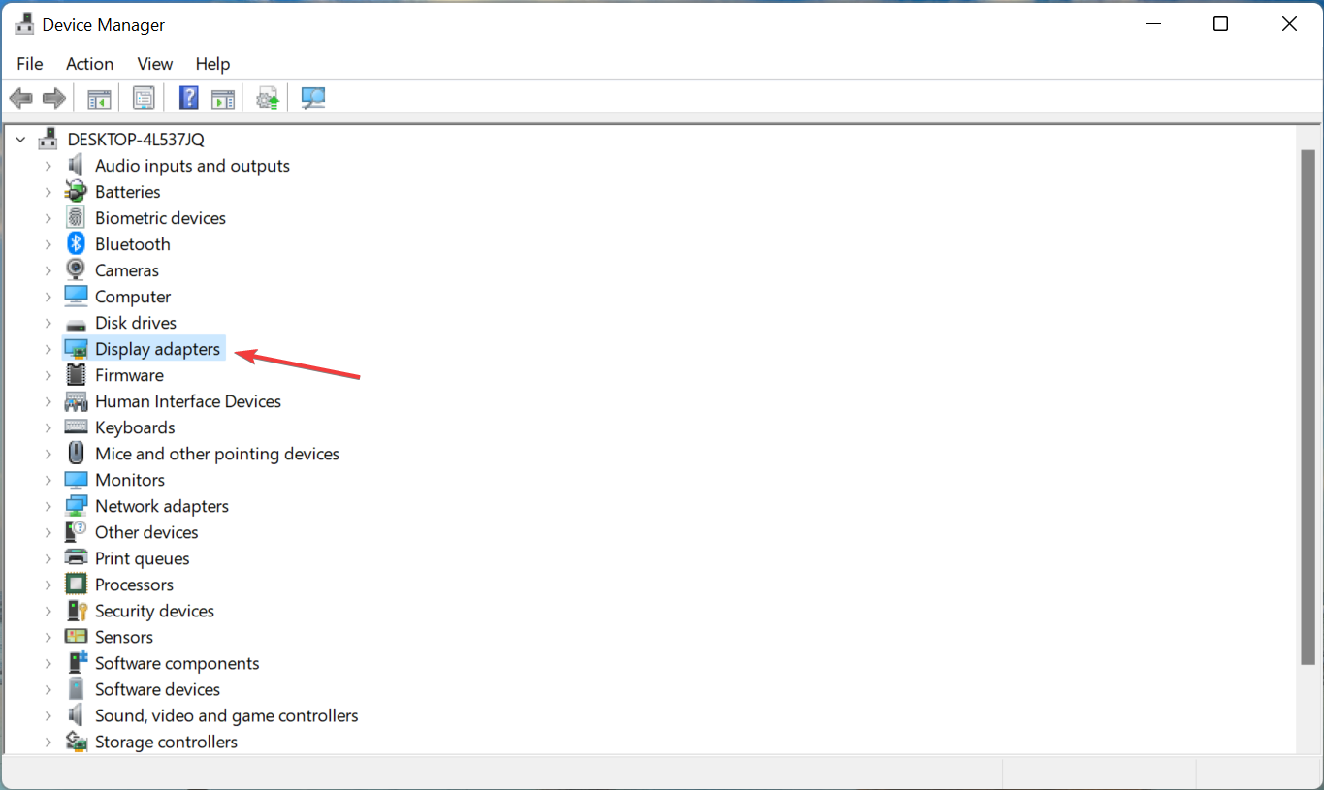The image size is (1324, 790).
Task: Click the Device Manager title bar icon
Action: point(24,23)
